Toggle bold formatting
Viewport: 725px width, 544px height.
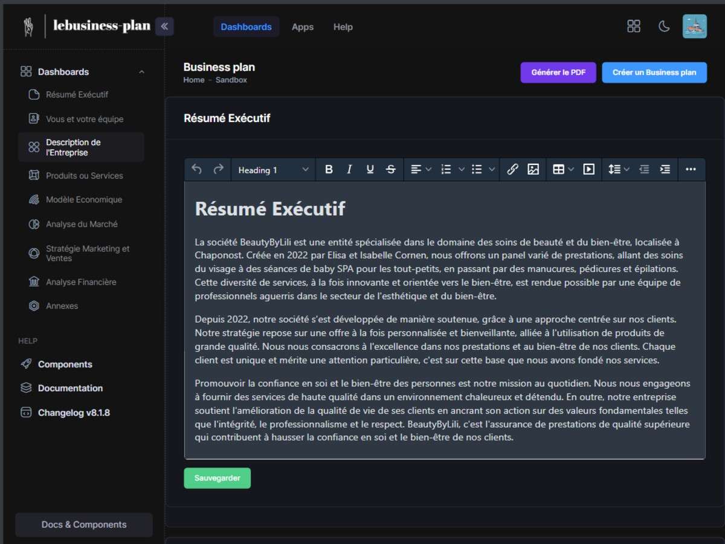click(x=329, y=169)
